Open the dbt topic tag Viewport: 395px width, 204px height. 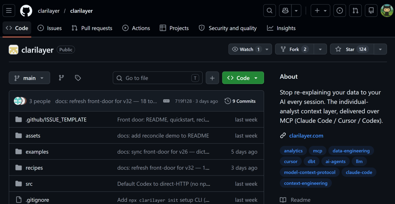click(x=311, y=162)
